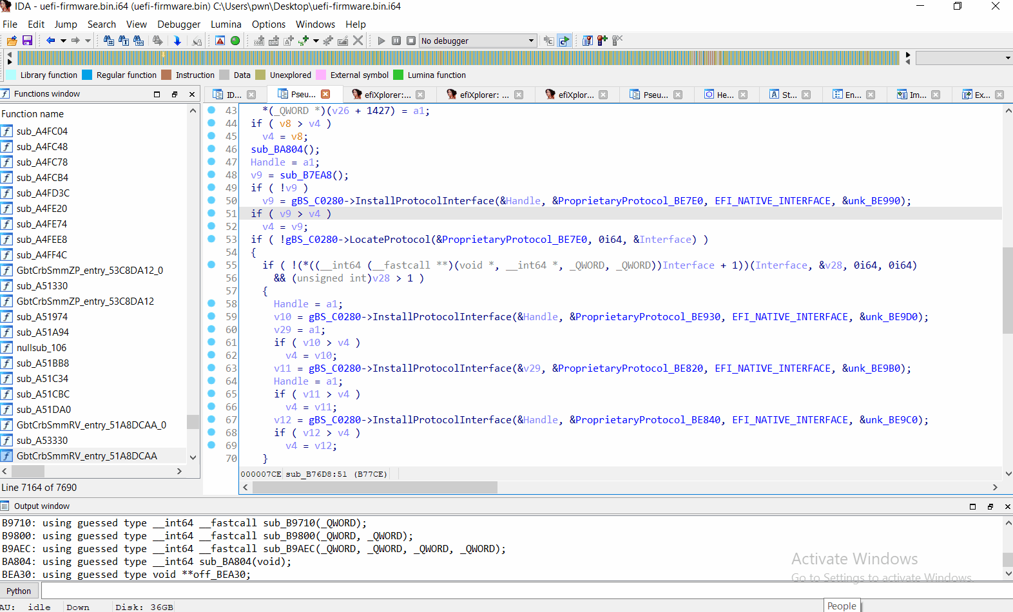The image size is (1013, 612).
Task: Click the text search binoculars icon
Action: click(x=123, y=41)
